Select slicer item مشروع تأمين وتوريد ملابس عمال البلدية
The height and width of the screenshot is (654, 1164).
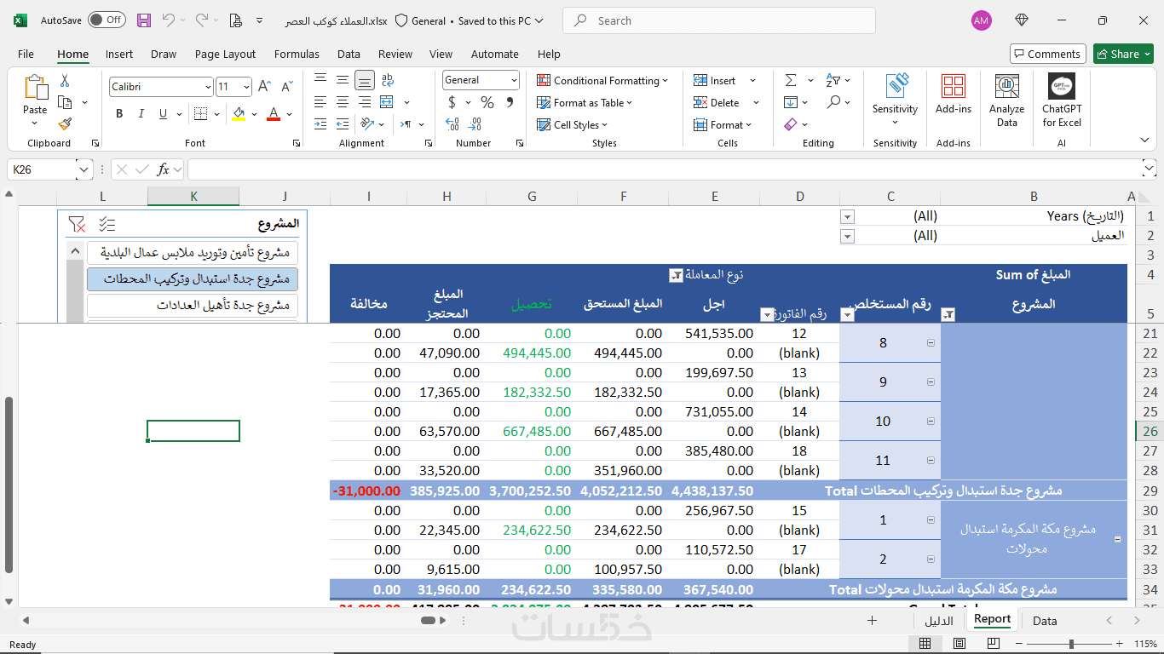point(193,253)
